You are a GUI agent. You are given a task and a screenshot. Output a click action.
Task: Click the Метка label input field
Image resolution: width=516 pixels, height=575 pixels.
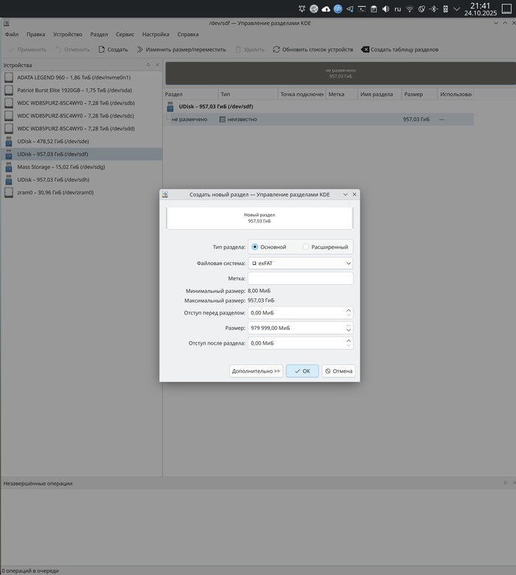coord(300,278)
